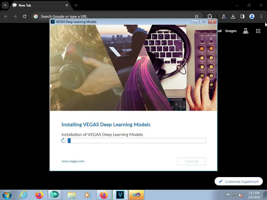Open the Images link on the New Tab page

coord(231,31)
